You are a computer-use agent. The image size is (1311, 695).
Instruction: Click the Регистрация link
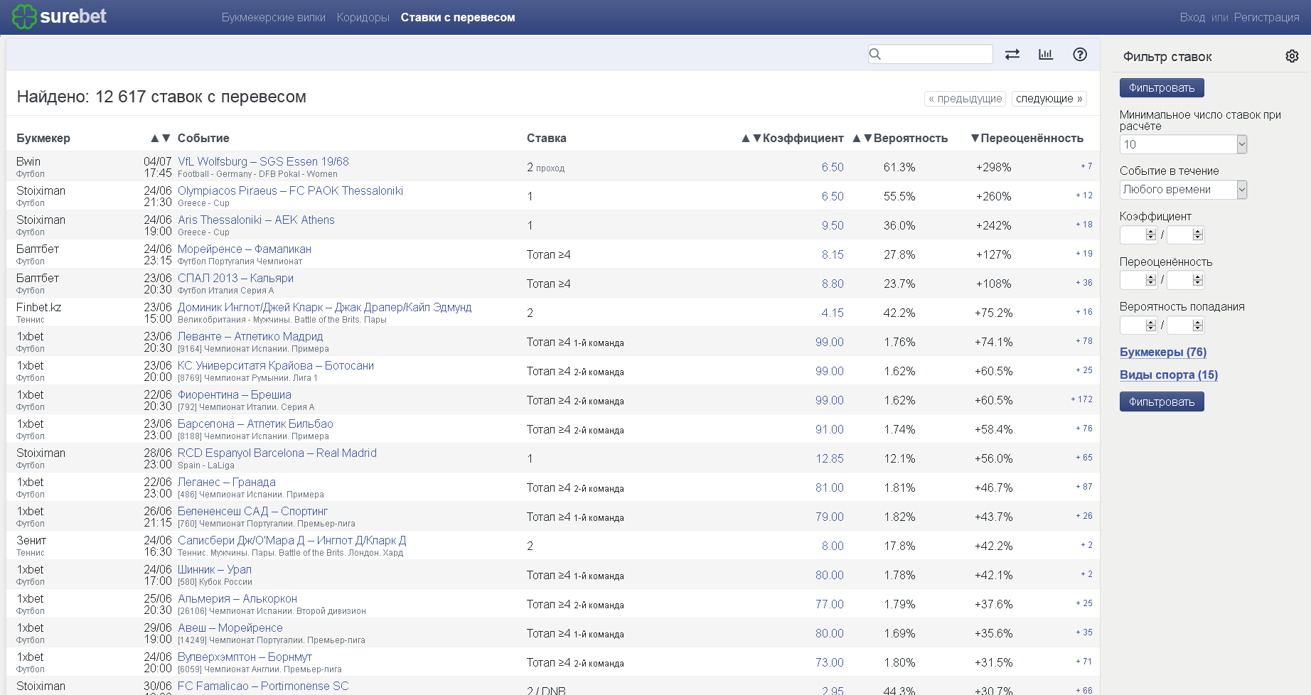tap(1266, 18)
